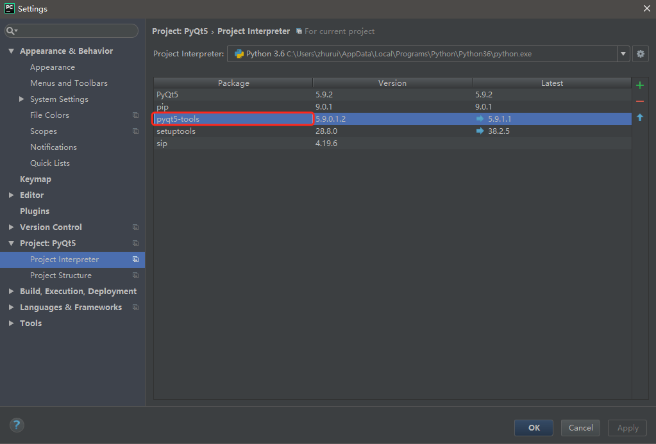Image resolution: width=656 pixels, height=444 pixels.
Task: Click the settings search field
Action: click(71, 31)
